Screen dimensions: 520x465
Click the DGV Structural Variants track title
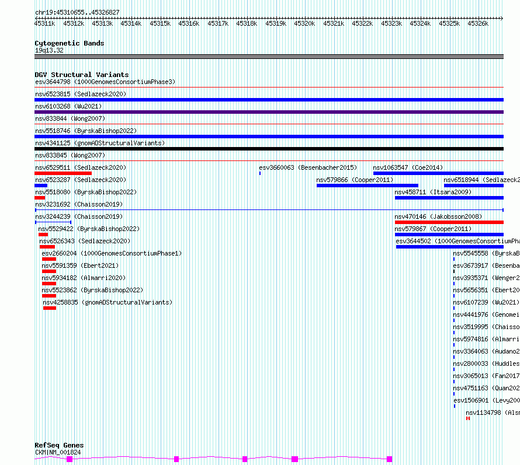[x=82, y=75]
